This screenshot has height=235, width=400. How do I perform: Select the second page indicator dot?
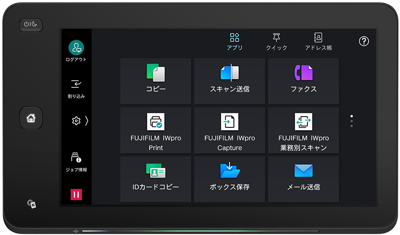coord(351,121)
